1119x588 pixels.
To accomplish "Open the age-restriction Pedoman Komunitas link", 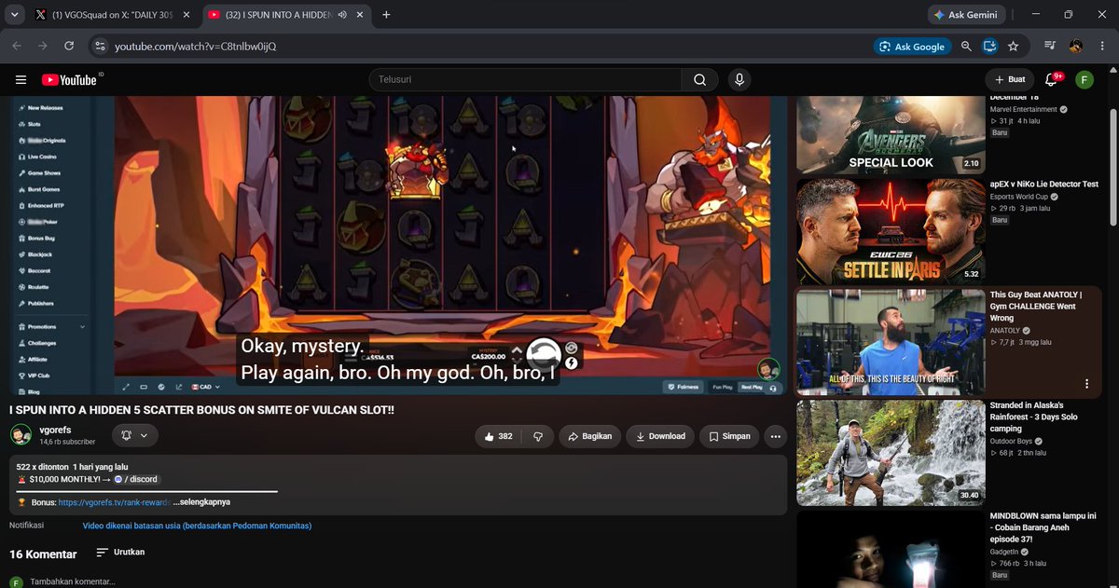I will point(198,526).
